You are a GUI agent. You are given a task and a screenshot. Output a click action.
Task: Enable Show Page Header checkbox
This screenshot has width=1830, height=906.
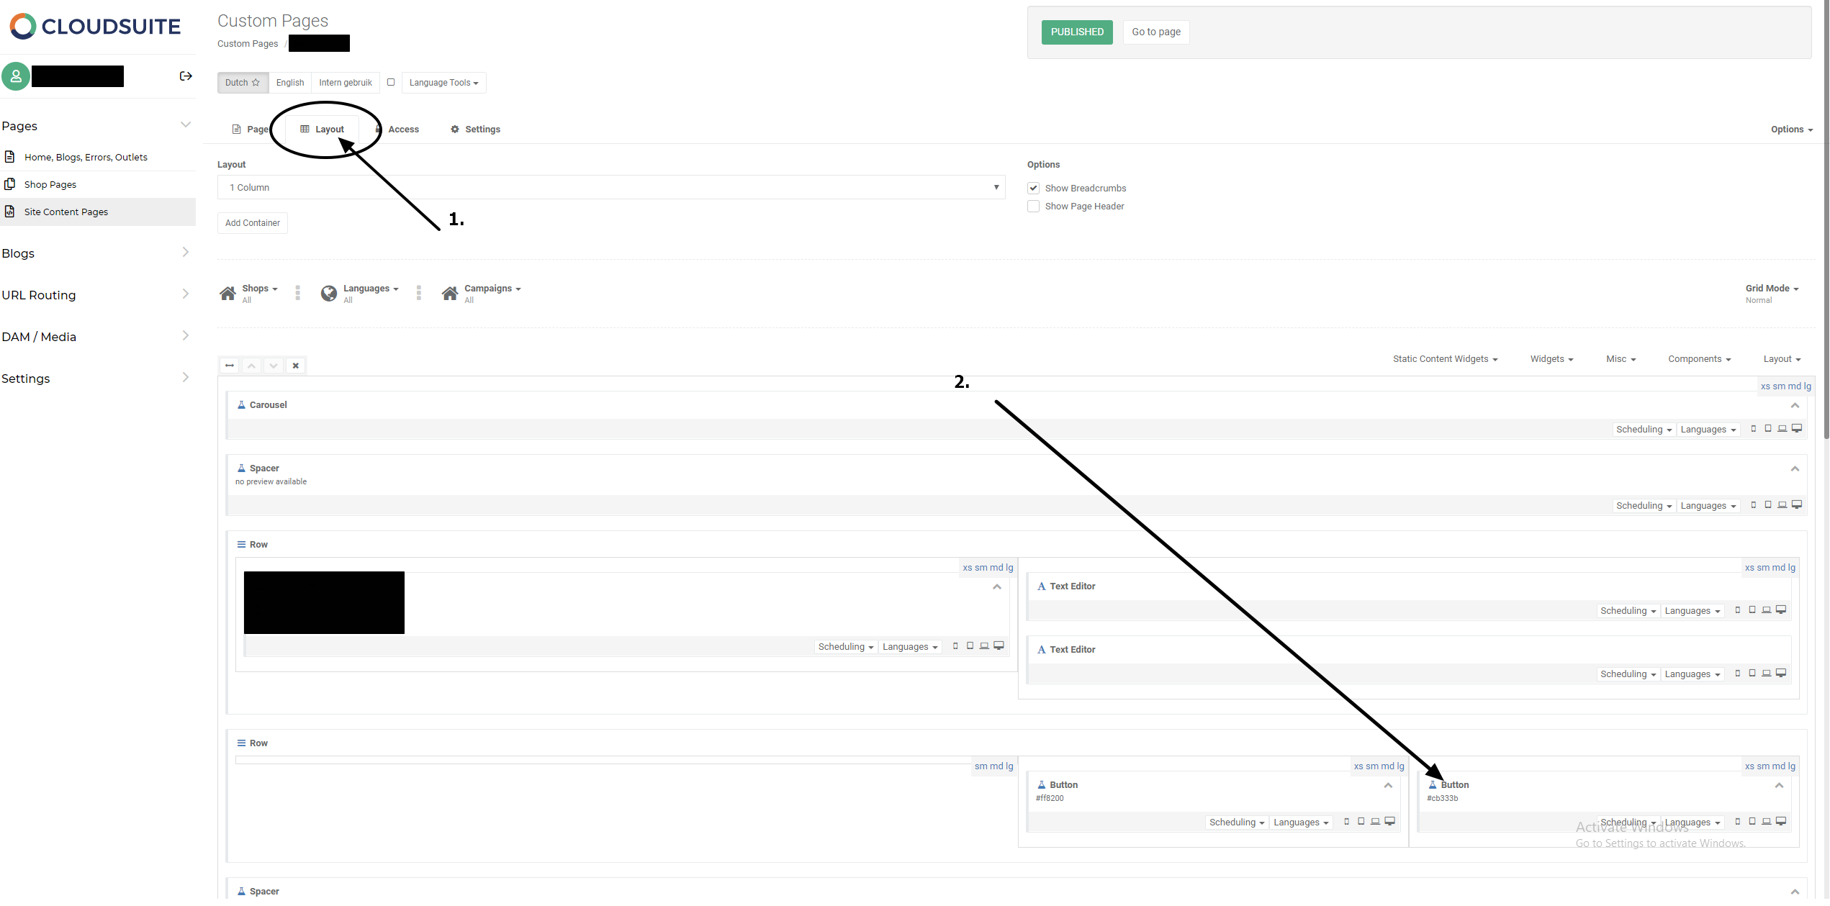(x=1033, y=207)
